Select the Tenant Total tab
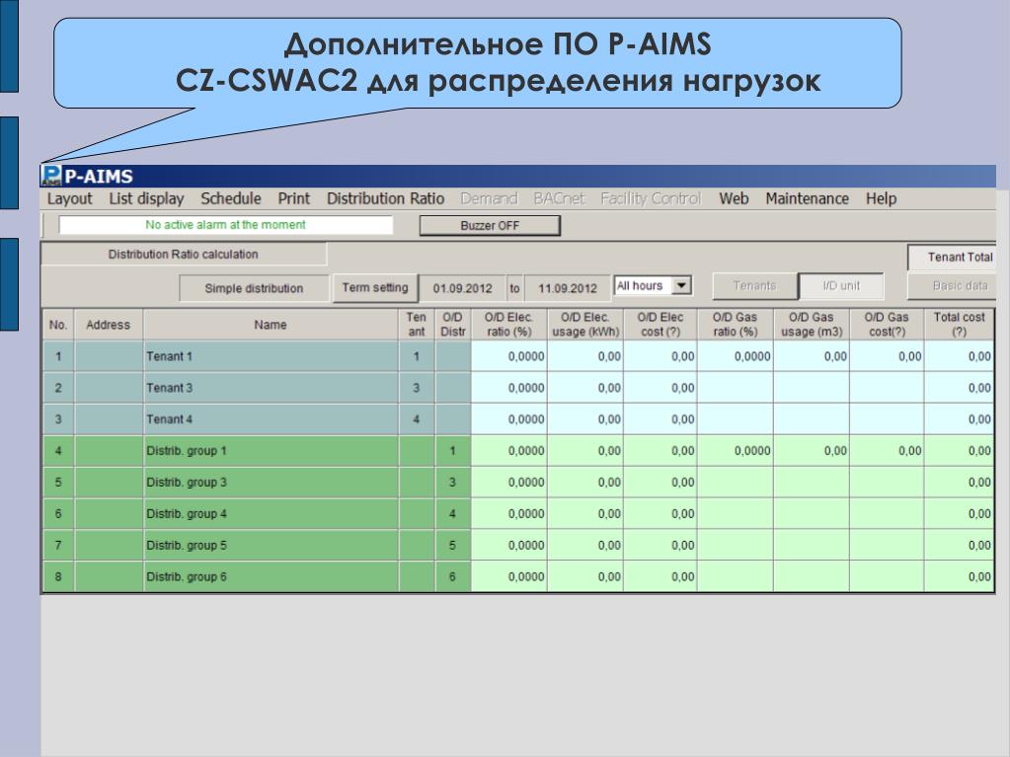The image size is (1010, 757). pos(953,257)
